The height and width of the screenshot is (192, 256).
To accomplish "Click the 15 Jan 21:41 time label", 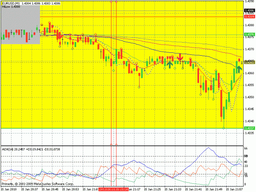I will (193, 189).
